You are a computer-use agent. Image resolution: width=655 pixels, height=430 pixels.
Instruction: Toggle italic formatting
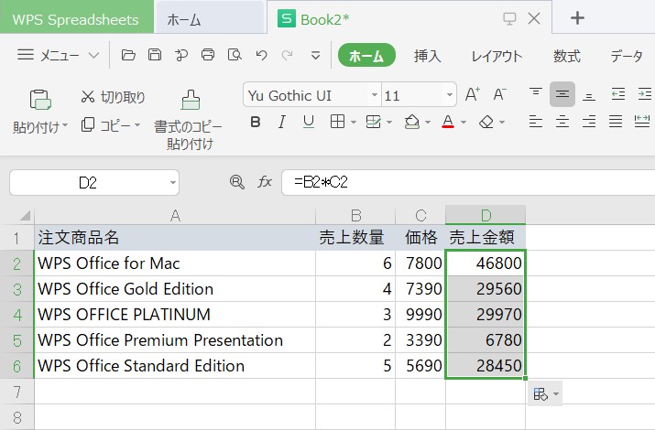[x=282, y=123]
